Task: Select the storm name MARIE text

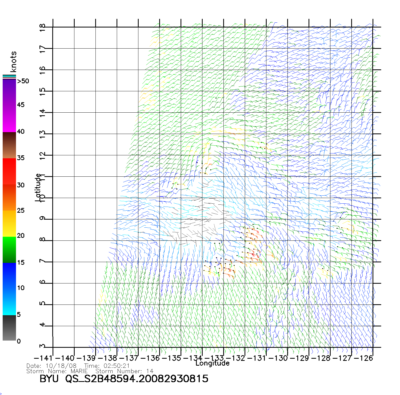Action: [79, 371]
